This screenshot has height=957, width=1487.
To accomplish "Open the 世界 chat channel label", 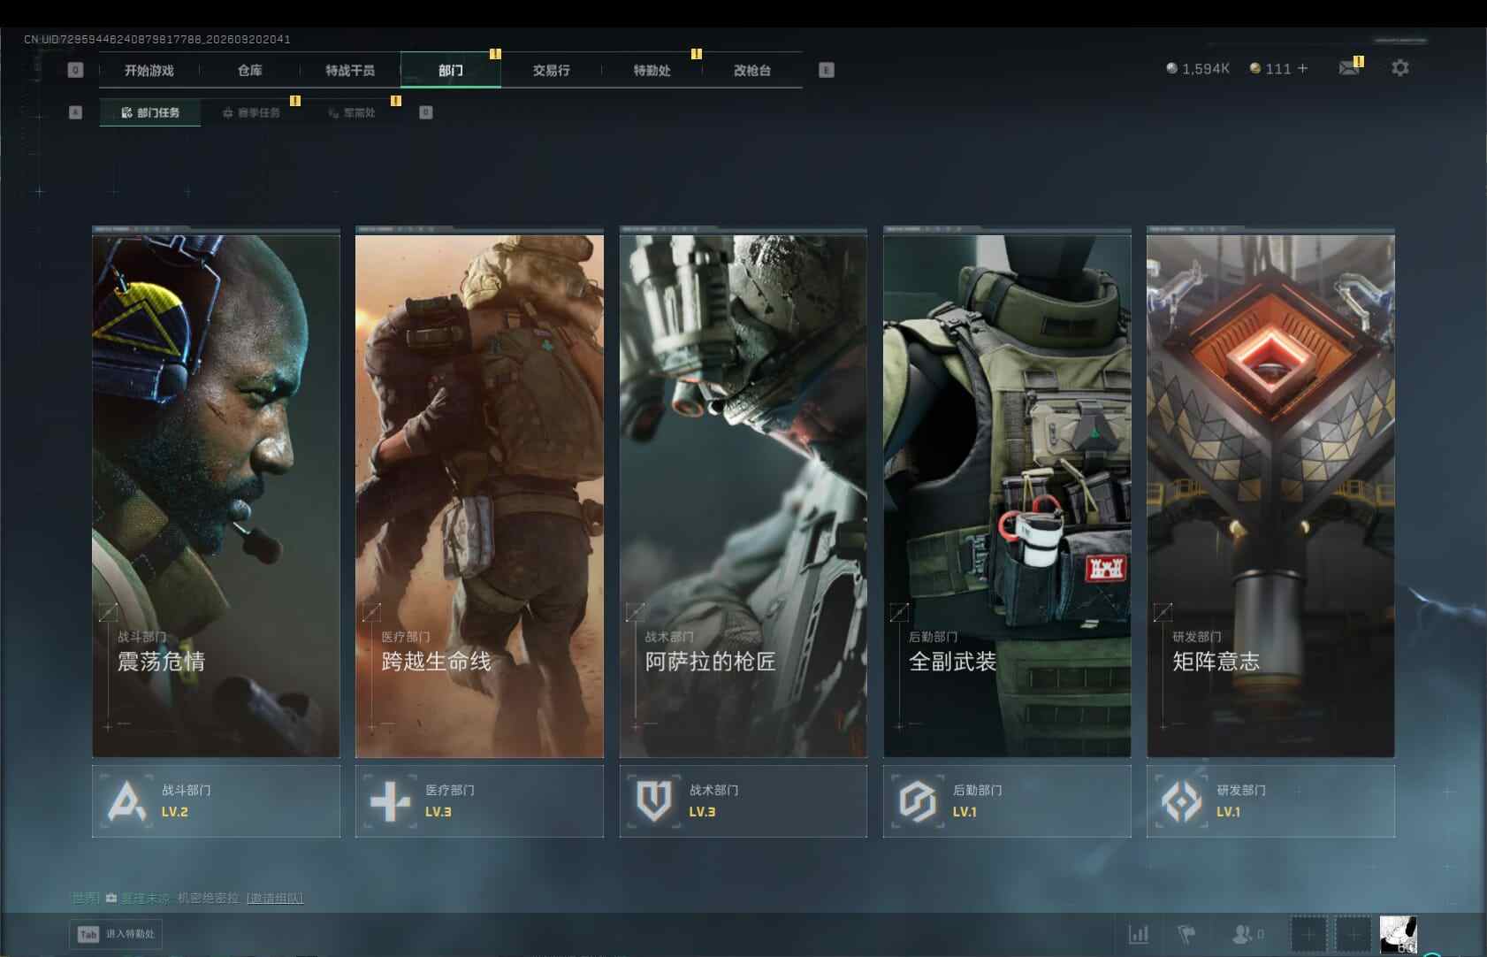I will tap(86, 898).
